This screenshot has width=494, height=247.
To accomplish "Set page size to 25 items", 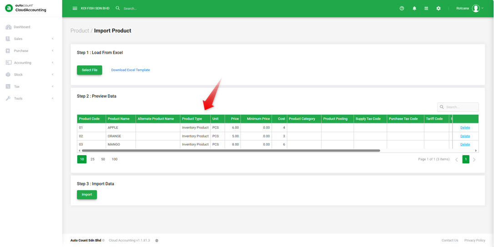I will point(93,159).
